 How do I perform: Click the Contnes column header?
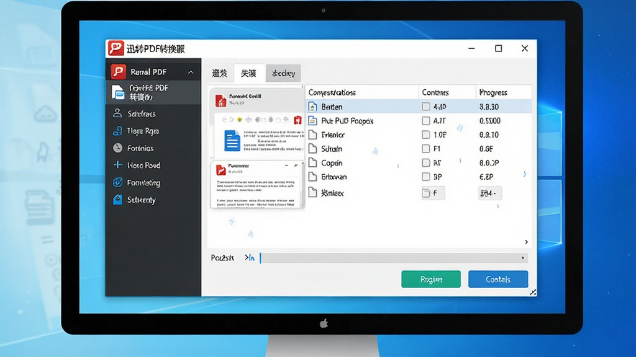(x=435, y=92)
